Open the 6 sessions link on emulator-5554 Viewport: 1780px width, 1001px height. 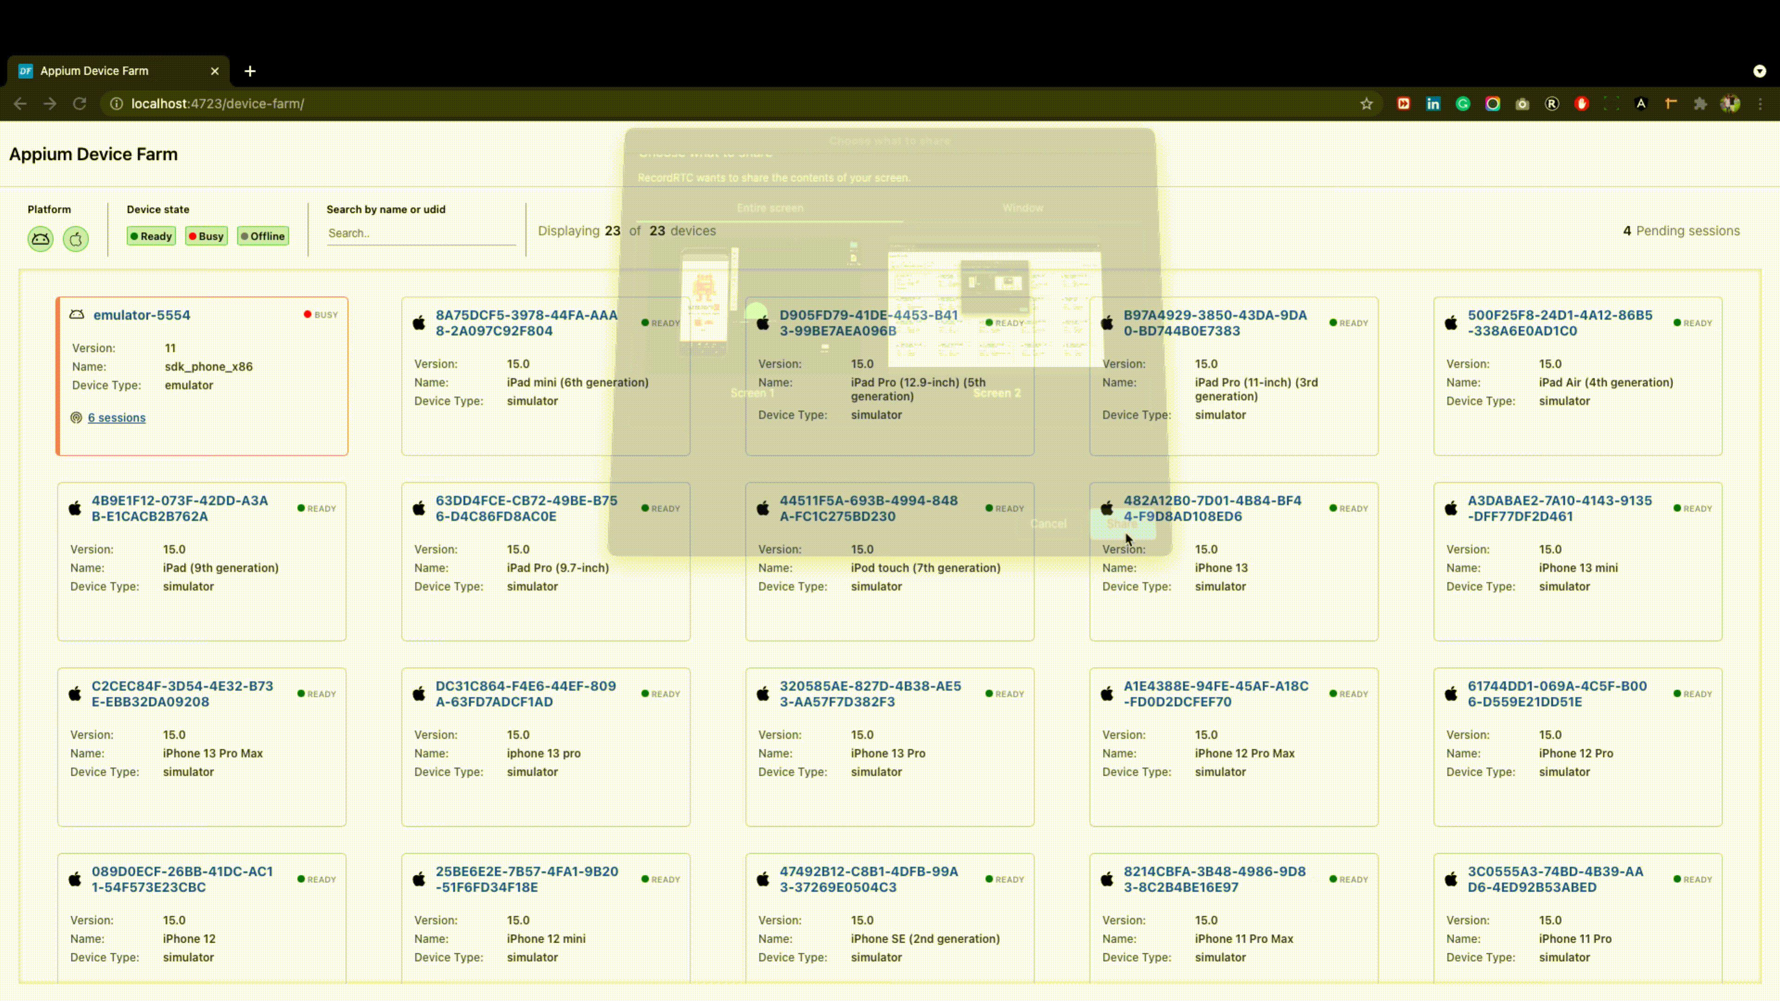coord(116,417)
